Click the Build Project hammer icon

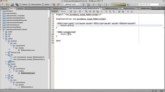(x=84, y=5)
